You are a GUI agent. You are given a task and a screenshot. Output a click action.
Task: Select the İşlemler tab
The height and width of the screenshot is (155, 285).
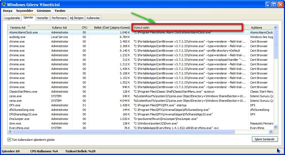tap(28, 17)
